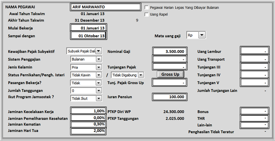Expand Pasangan Bekerja Tidak dropdown
Screen dimensions: 275x141
pyautogui.click(x=99, y=83)
